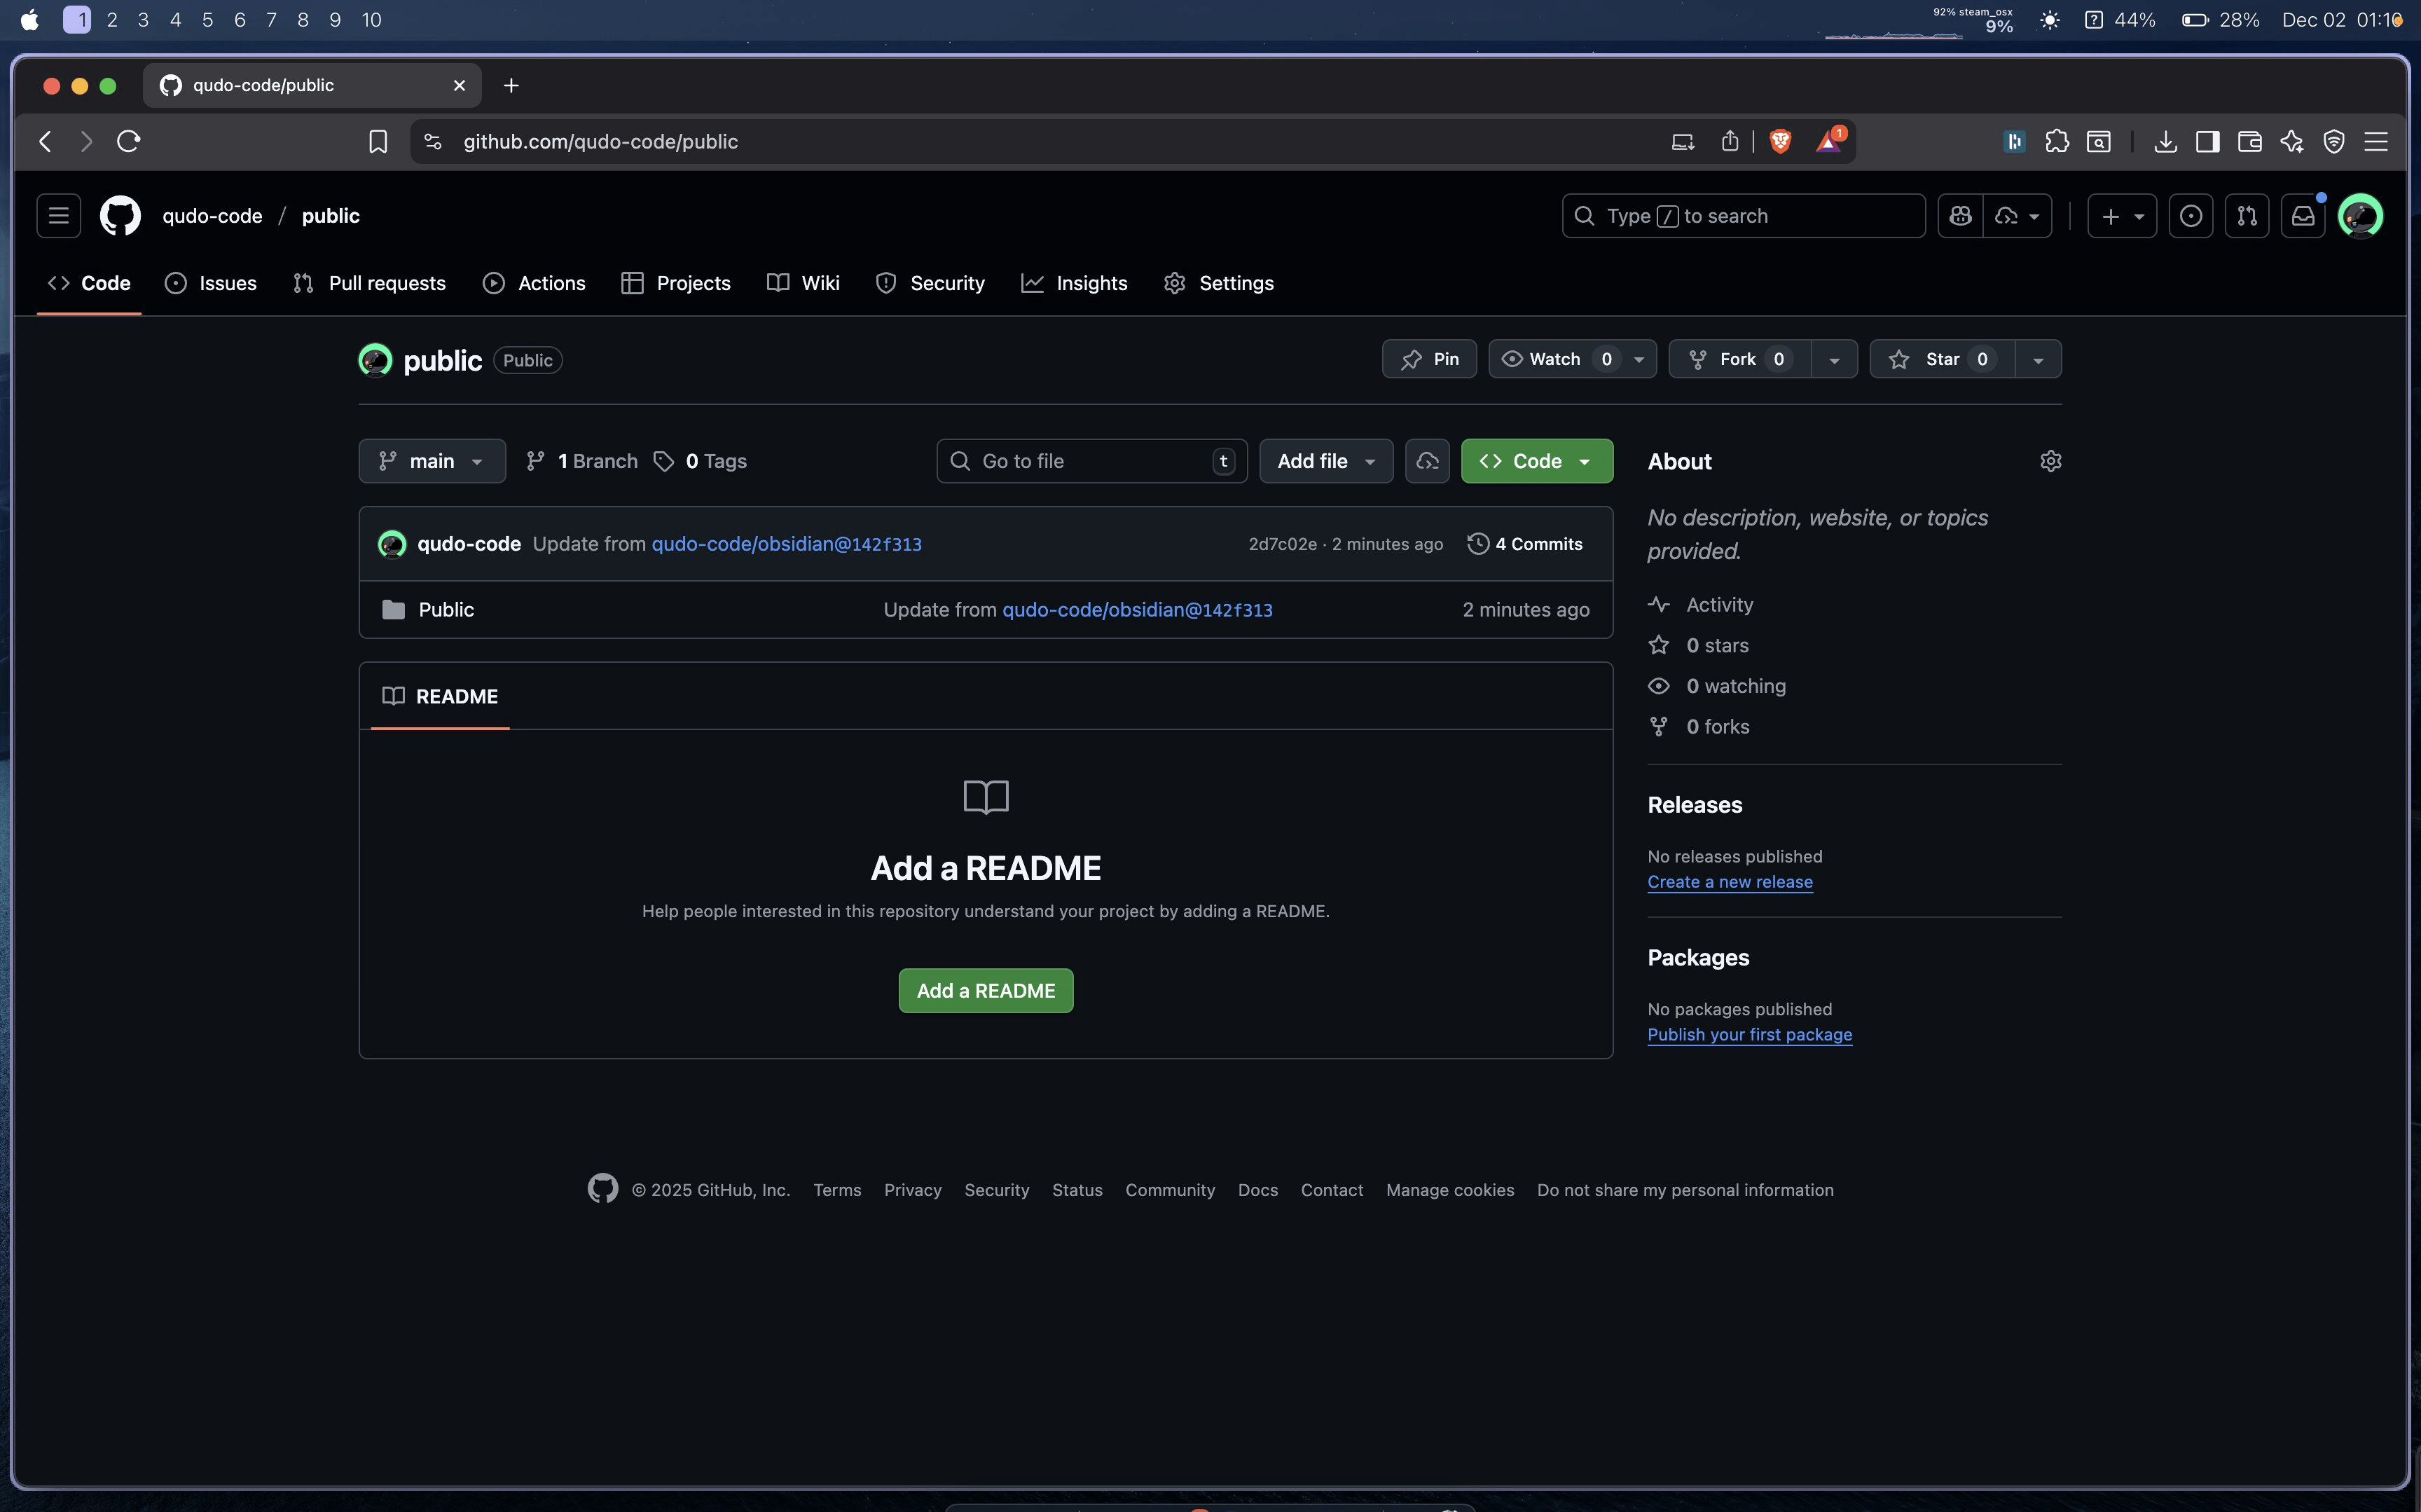Screen dimensions: 2421x1512
Task: Focus the Go to file search field
Action: (x=1089, y=461)
